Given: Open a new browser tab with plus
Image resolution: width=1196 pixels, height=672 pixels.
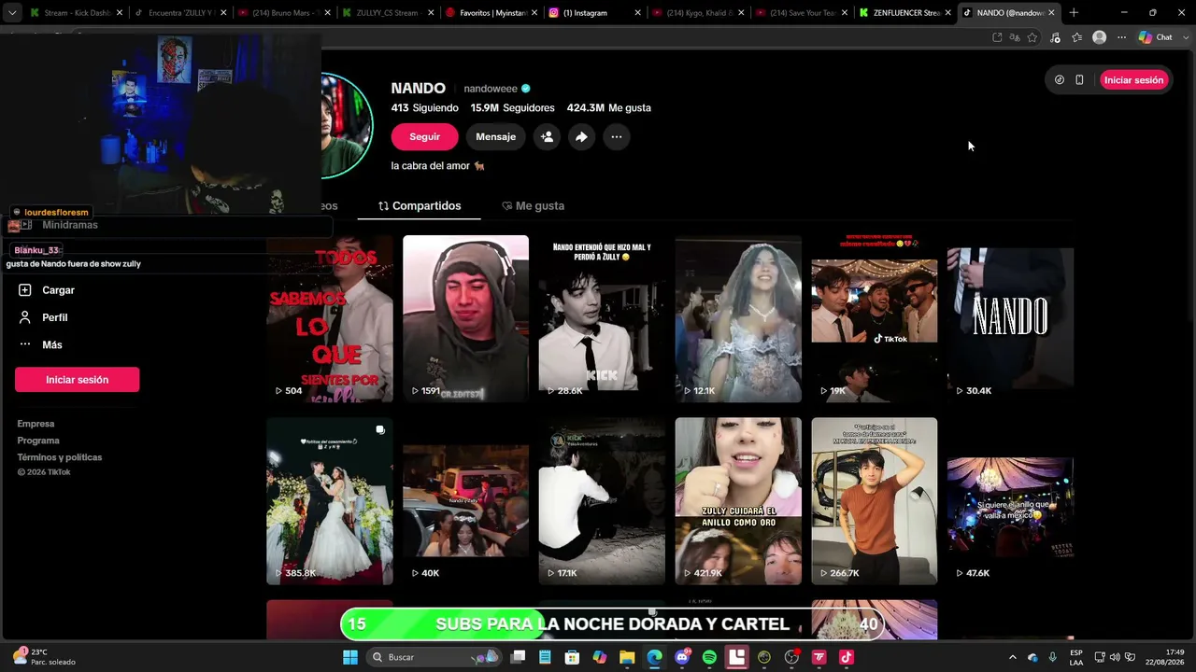Looking at the screenshot, I should coord(1074,13).
